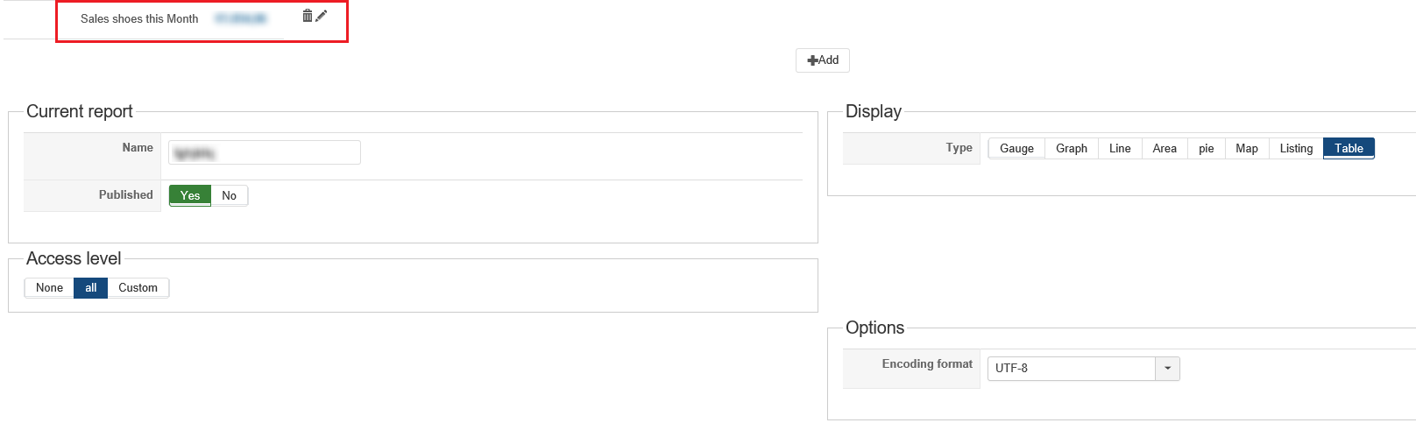Set Published to Yes

pyautogui.click(x=190, y=195)
